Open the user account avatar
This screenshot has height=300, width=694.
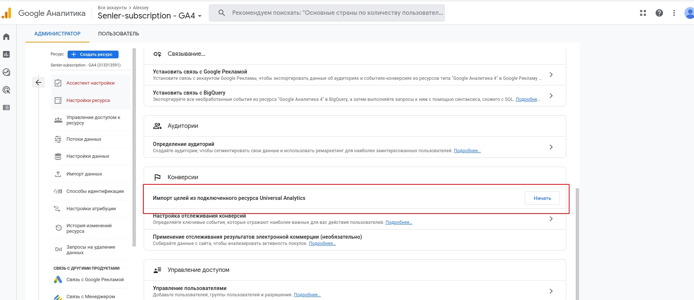[x=689, y=13]
